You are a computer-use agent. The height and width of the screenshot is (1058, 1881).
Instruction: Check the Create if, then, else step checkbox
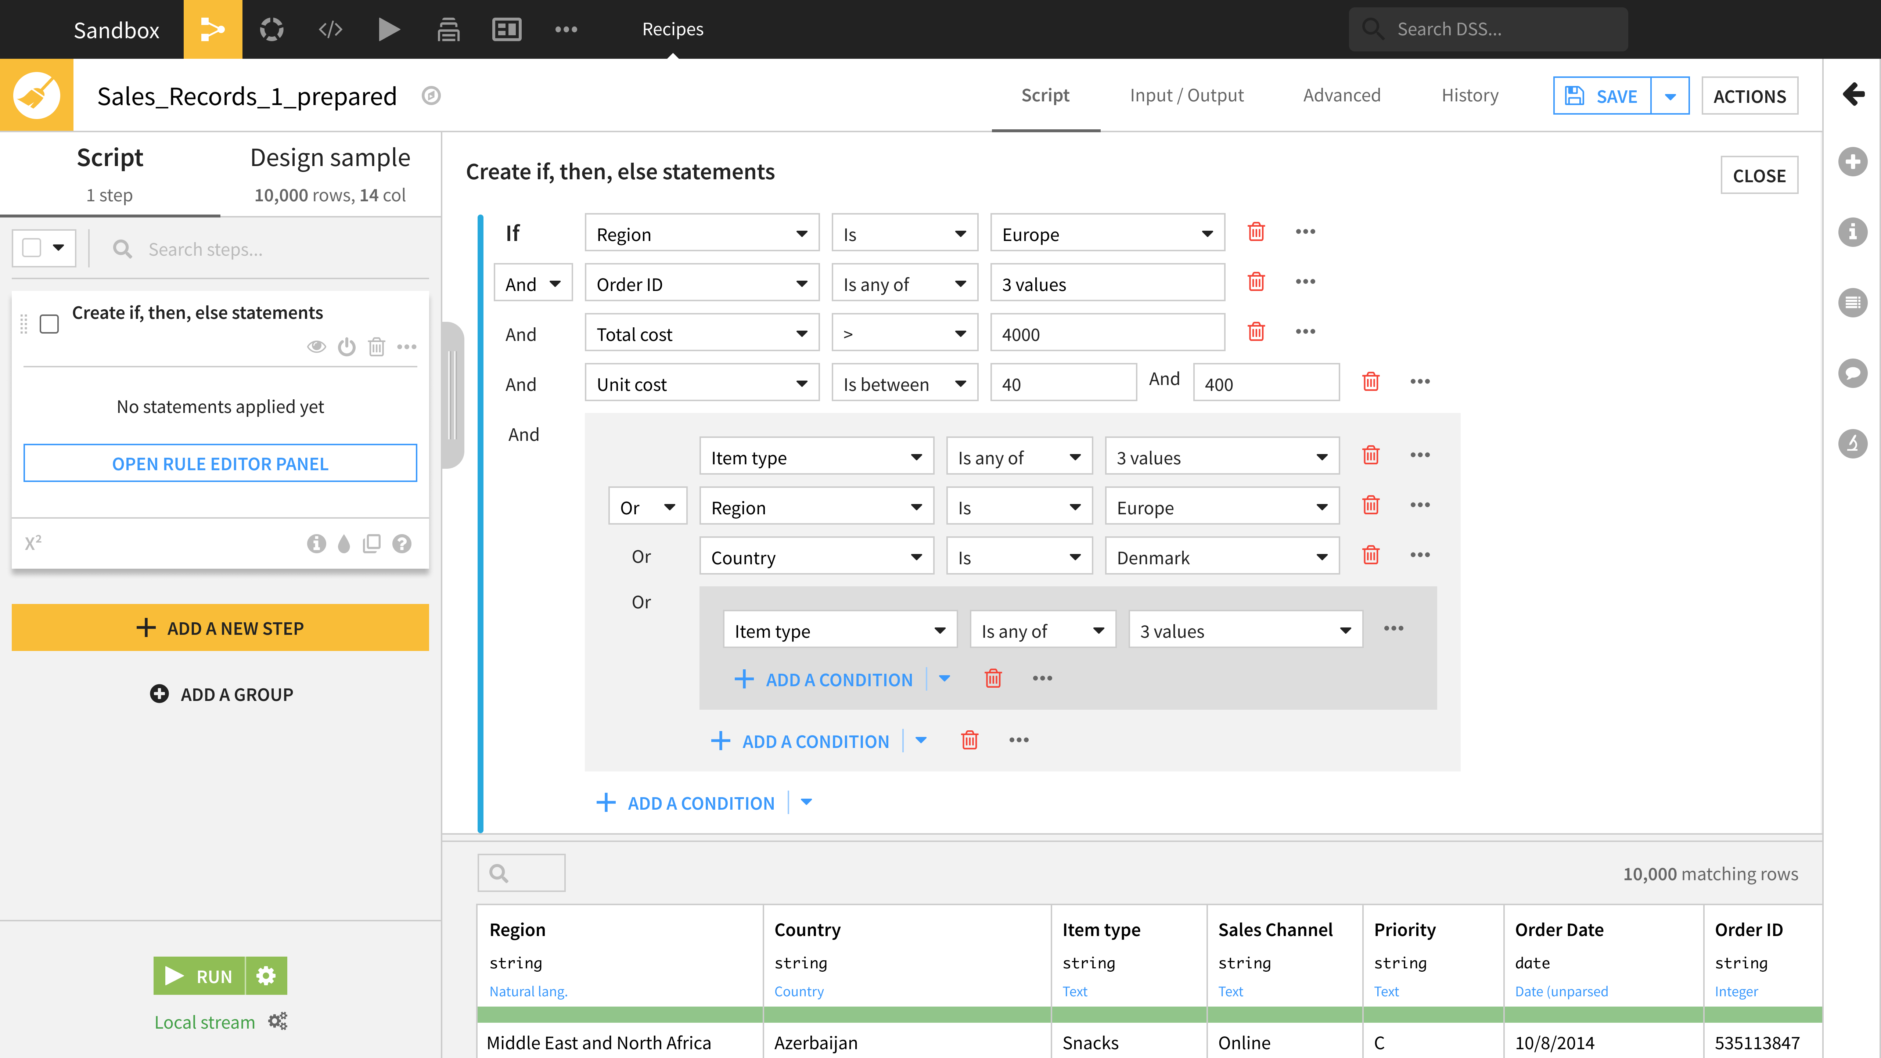[49, 323]
